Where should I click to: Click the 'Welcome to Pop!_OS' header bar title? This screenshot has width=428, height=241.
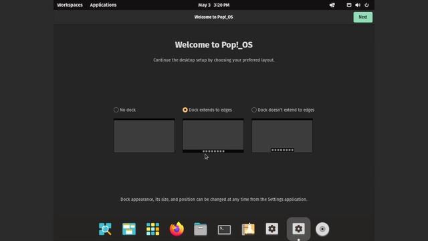(x=214, y=17)
